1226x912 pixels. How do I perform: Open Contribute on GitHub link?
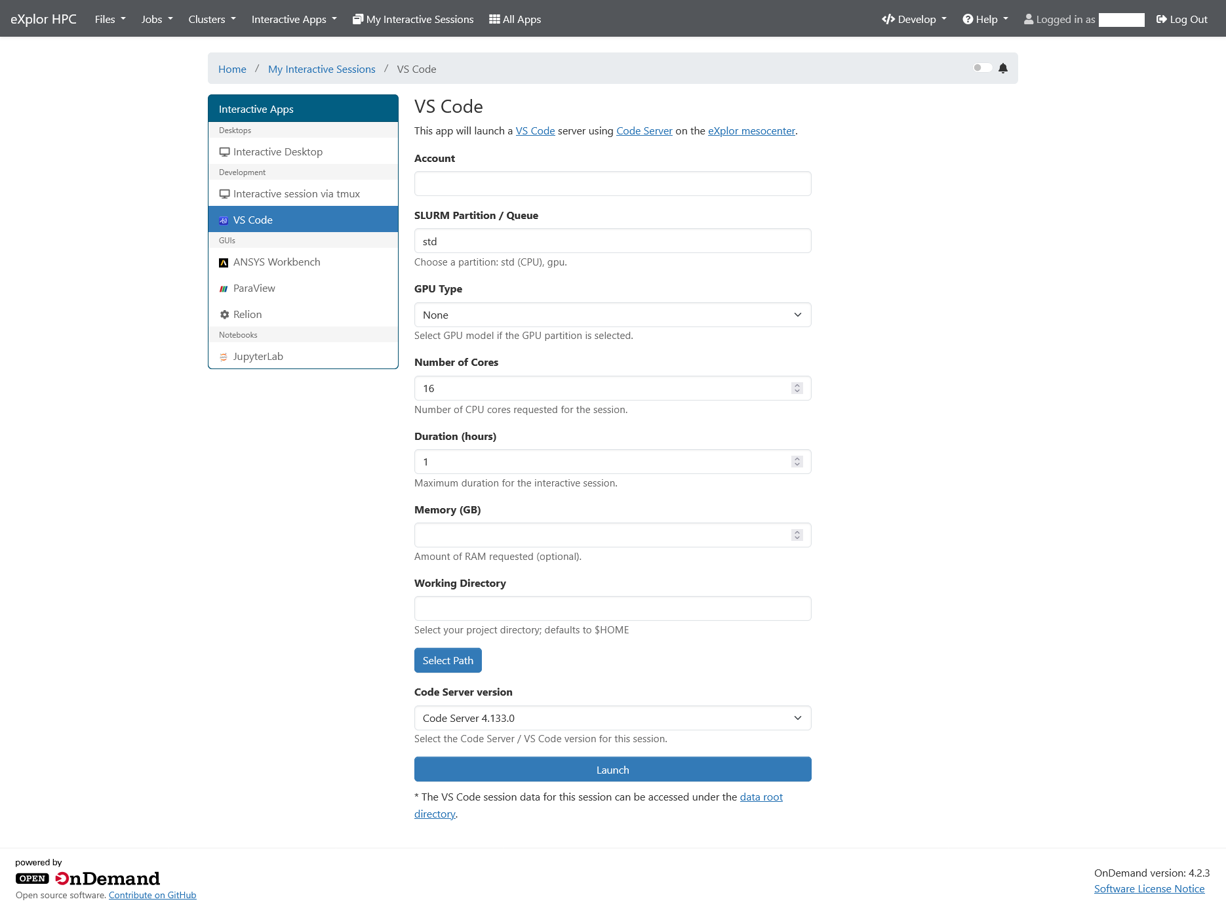coord(152,895)
